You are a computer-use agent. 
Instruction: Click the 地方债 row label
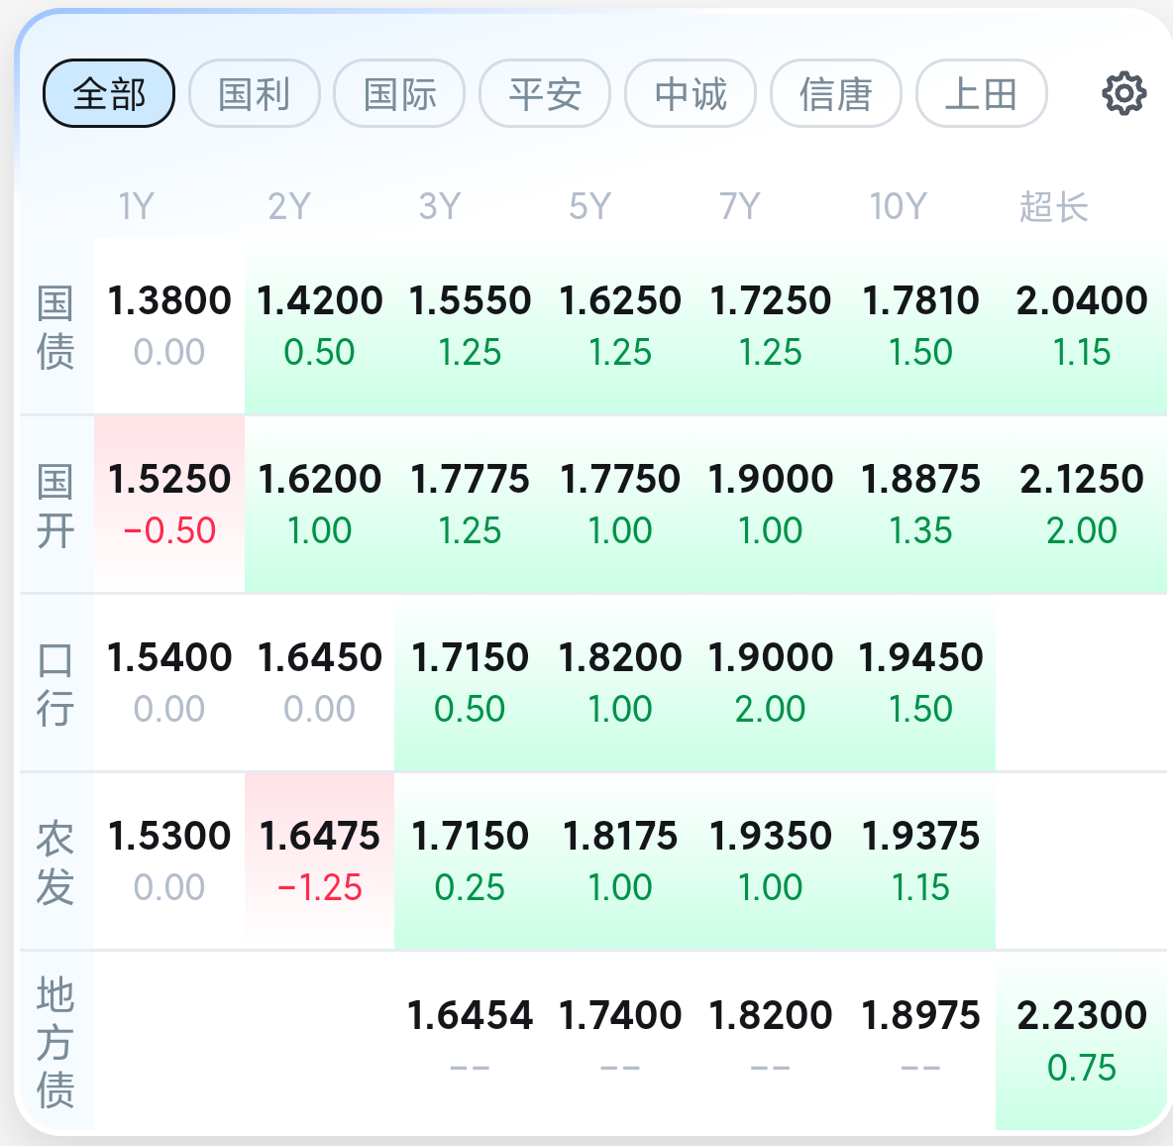(x=55, y=1041)
